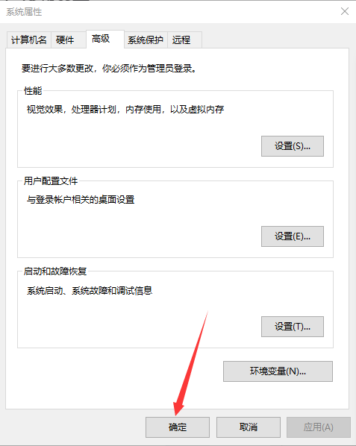Click the 性能 group label
This screenshot has height=446, width=356.
(33, 91)
